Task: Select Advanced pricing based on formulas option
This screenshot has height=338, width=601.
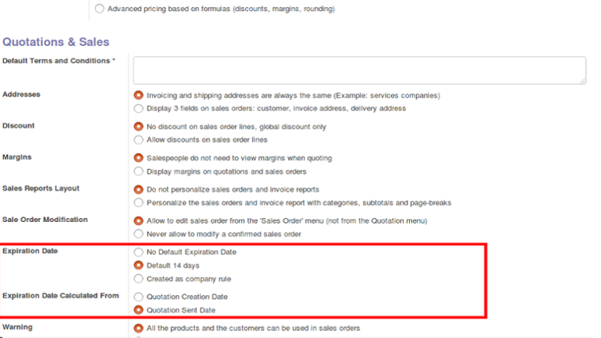Action: (99, 9)
